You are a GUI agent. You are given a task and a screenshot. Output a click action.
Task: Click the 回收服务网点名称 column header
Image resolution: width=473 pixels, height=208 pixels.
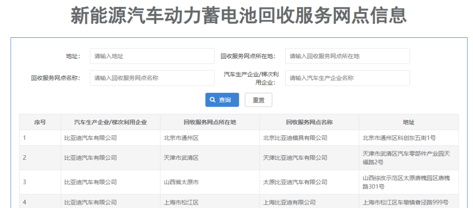[x=309, y=122]
